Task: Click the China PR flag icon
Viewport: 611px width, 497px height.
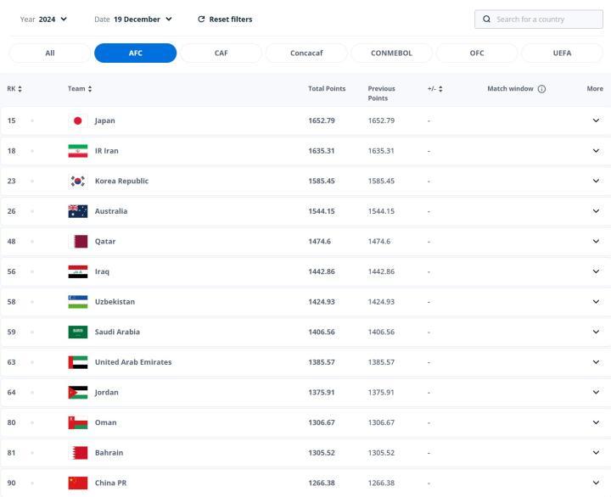Action: click(x=77, y=483)
